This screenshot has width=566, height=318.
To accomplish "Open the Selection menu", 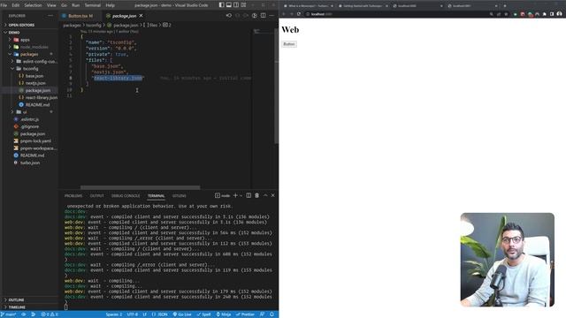I will click(x=33, y=5).
